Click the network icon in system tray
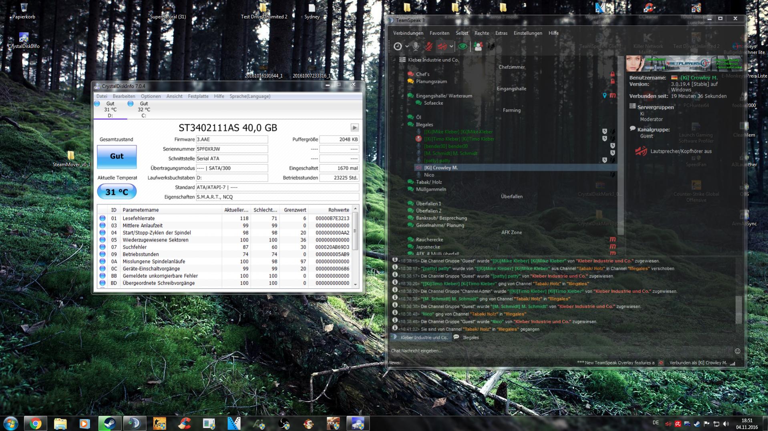768x431 pixels. 716,424
